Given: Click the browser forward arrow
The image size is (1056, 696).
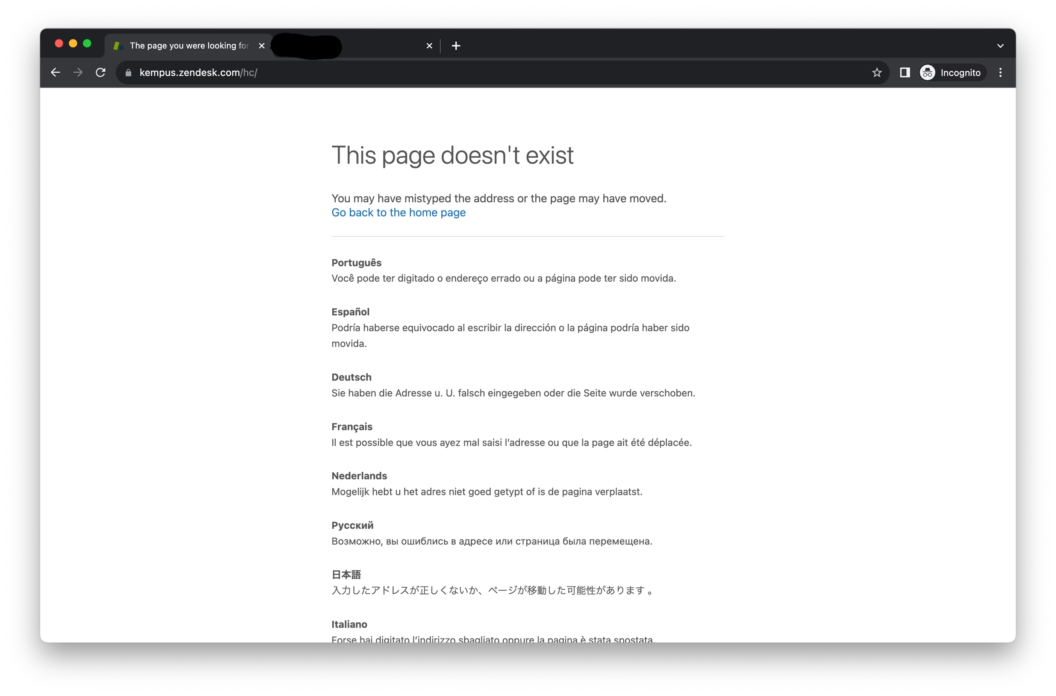Looking at the screenshot, I should click(78, 72).
